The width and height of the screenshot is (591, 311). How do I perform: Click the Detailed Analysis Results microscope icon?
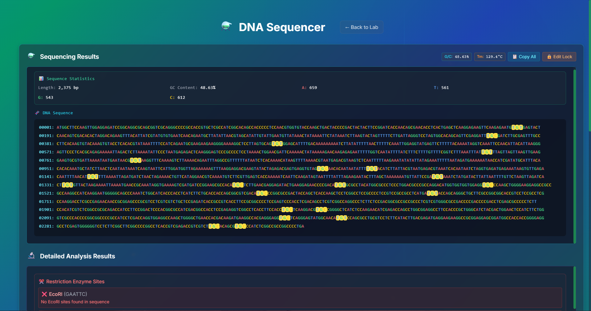click(31, 256)
